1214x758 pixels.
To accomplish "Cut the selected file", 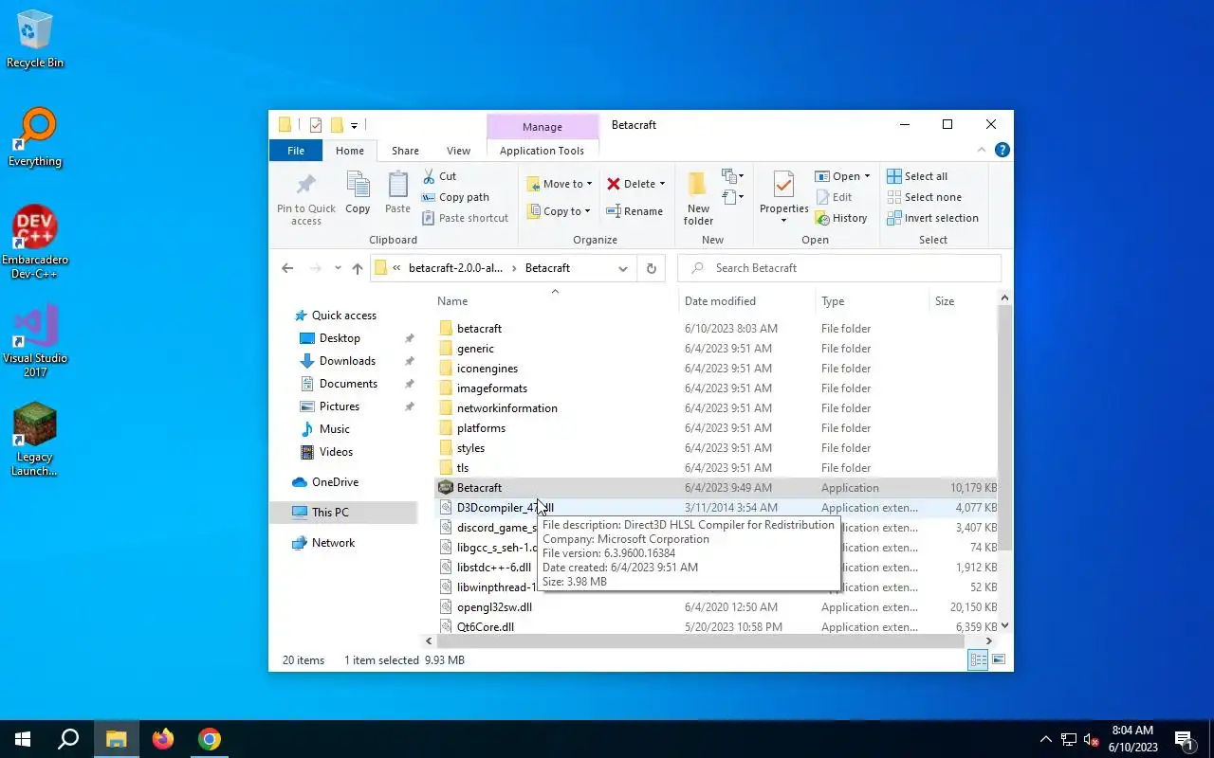I will (x=439, y=176).
